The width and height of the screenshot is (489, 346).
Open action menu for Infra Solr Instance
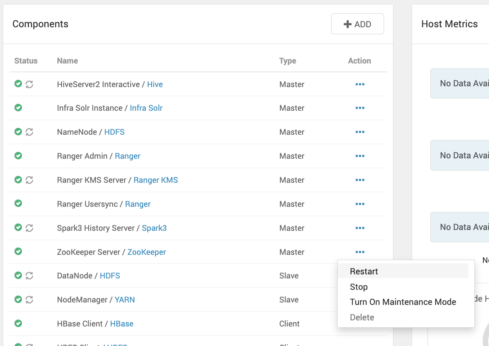[x=360, y=108]
